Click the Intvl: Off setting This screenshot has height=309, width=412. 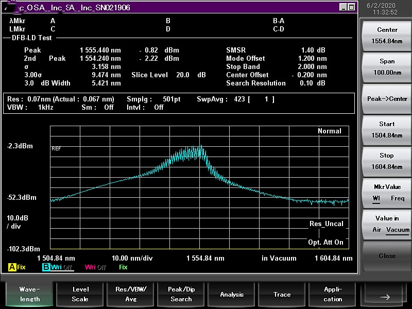[145, 107]
